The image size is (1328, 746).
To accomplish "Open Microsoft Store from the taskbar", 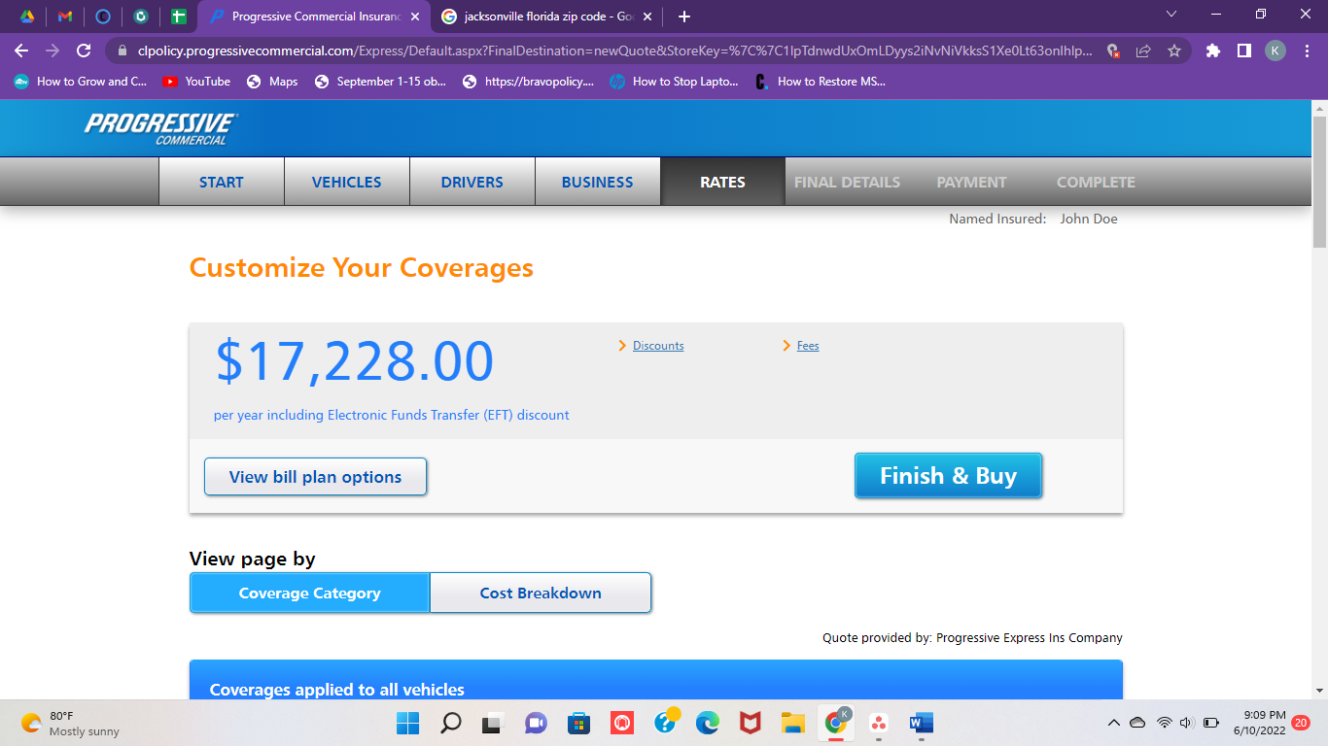I will [578, 724].
